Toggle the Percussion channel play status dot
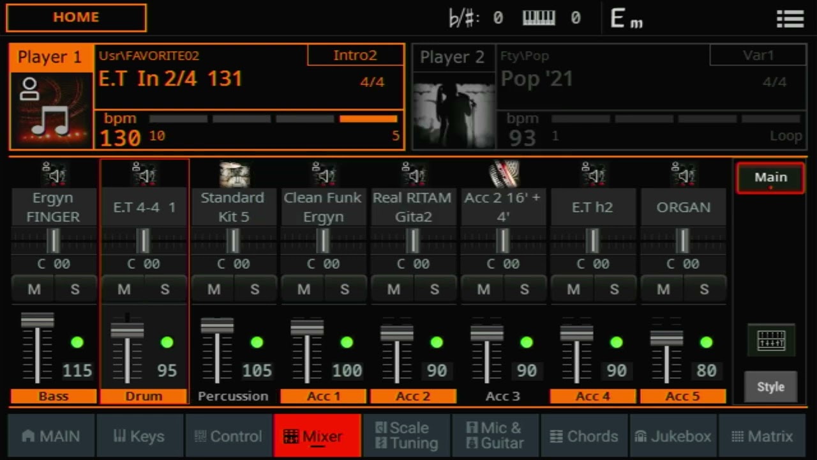Viewport: 817px width, 460px height. tap(257, 342)
